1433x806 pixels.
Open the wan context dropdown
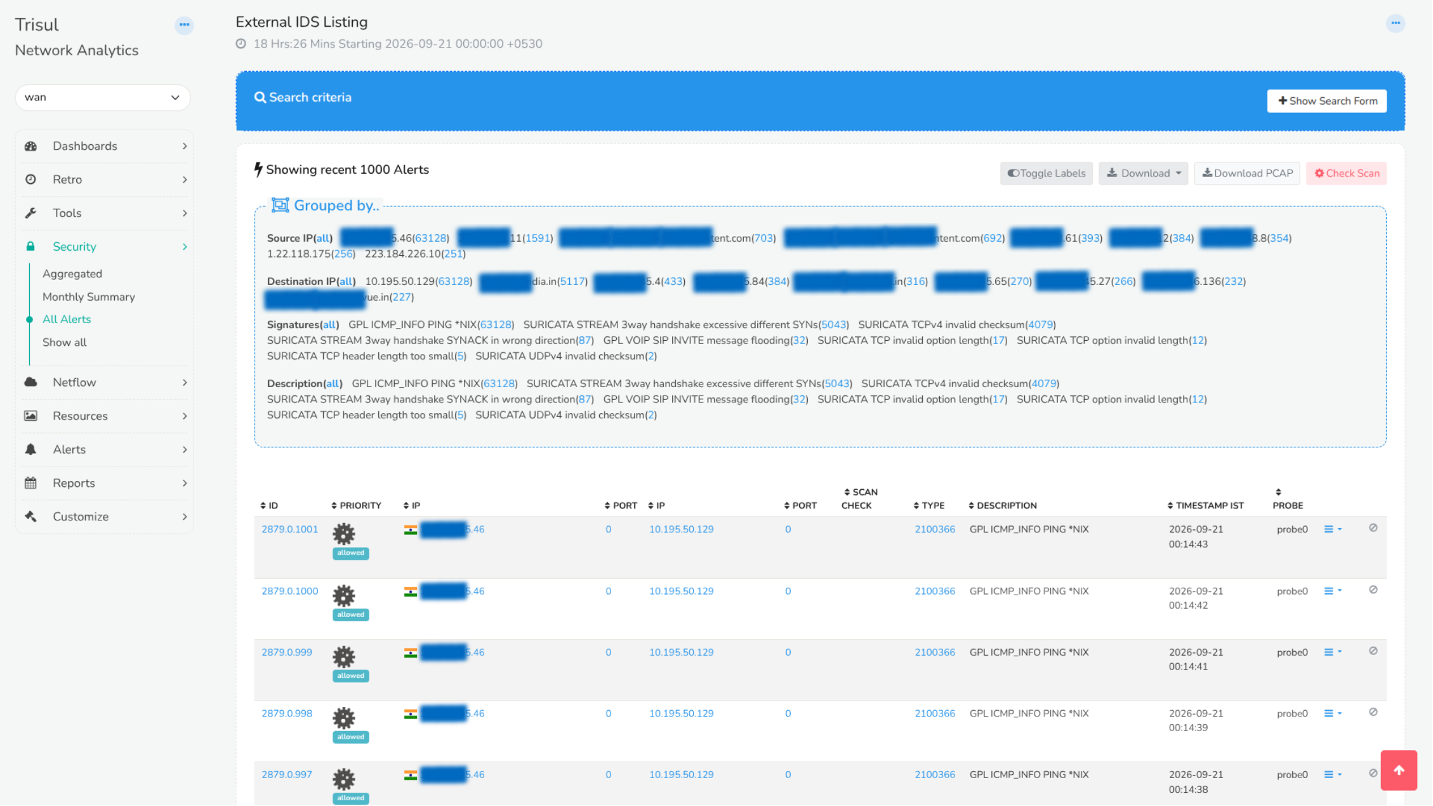[103, 98]
